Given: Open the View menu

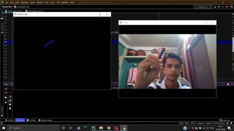Looking at the screenshot, I should tap(17, 3).
